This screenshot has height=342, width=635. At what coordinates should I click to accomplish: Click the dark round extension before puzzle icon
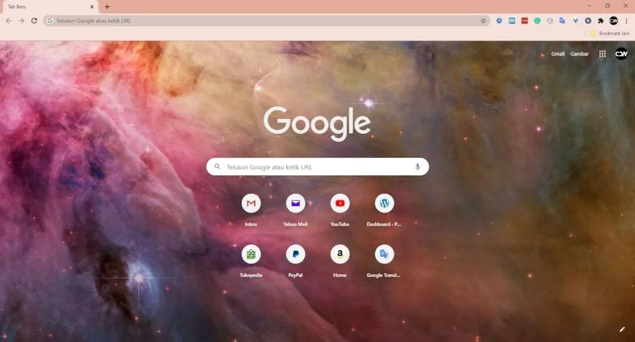pos(588,21)
